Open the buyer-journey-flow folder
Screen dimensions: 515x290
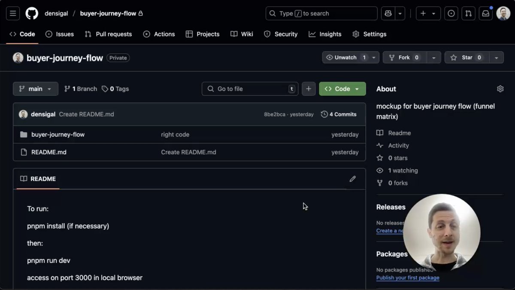pyautogui.click(x=58, y=134)
